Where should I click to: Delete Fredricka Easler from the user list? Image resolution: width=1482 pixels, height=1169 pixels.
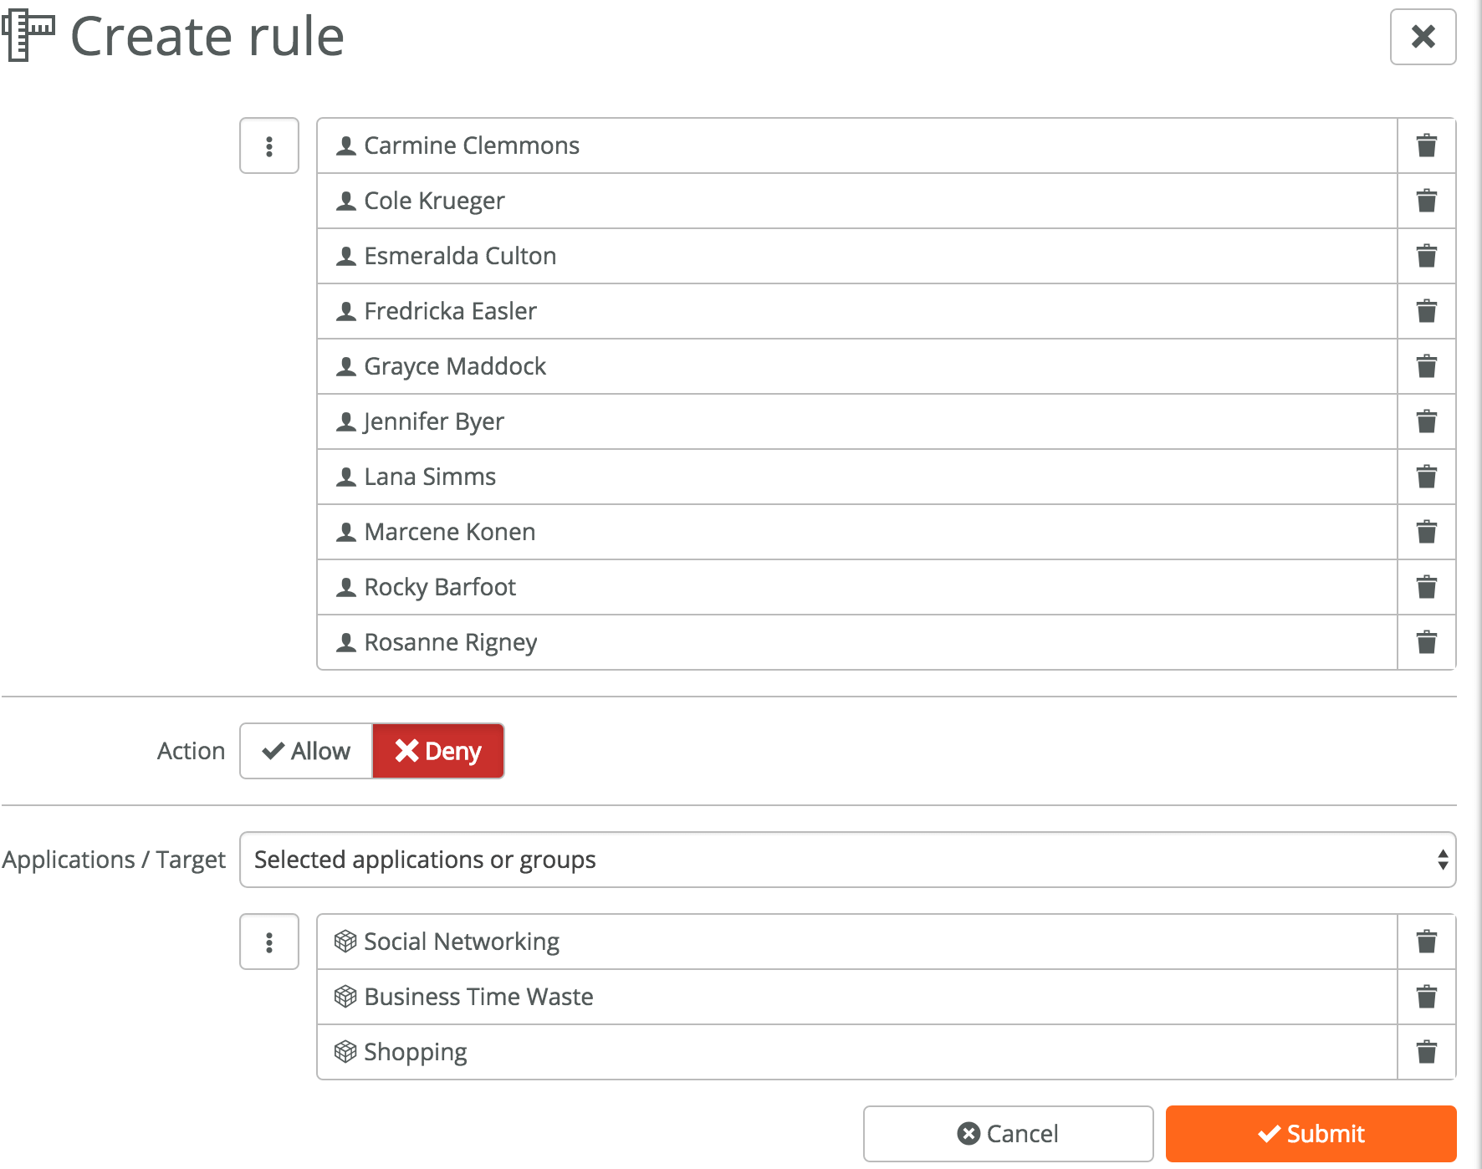1427,311
